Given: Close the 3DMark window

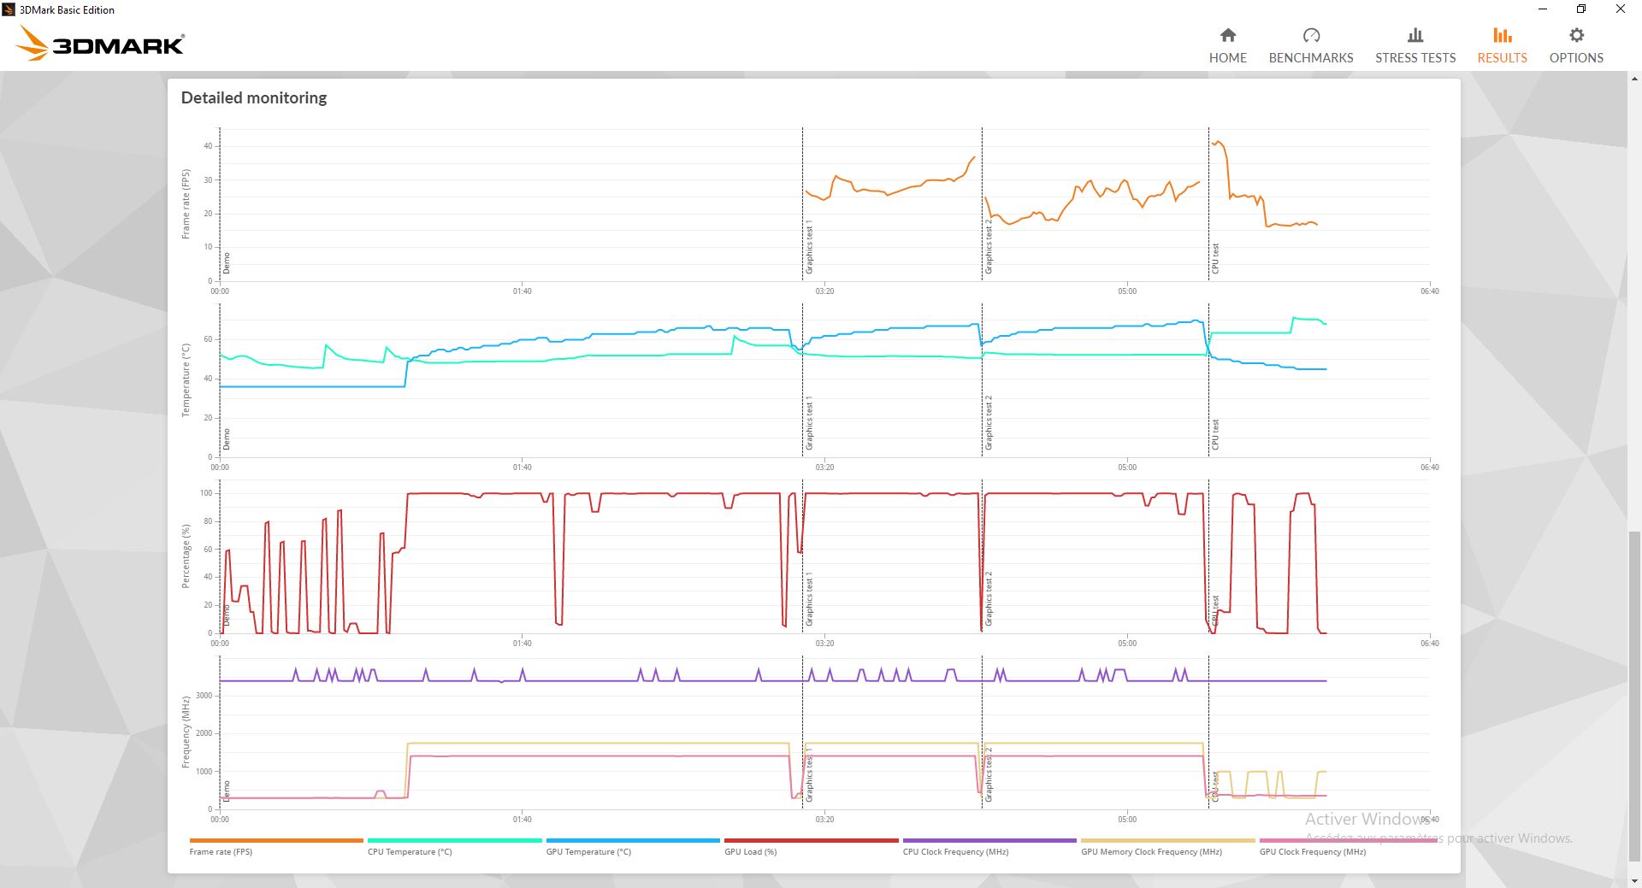Looking at the screenshot, I should tap(1621, 9).
